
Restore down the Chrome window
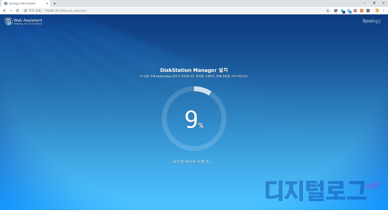coord(374,3)
